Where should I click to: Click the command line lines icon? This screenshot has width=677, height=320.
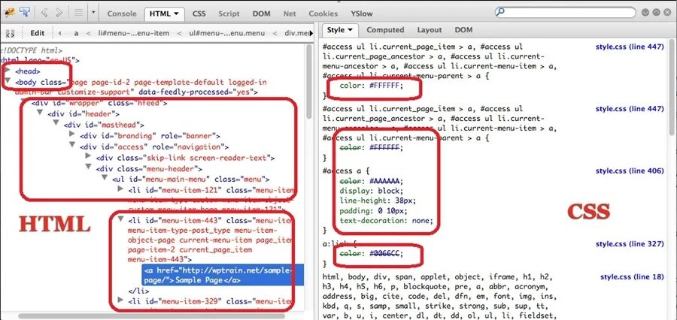(x=78, y=13)
